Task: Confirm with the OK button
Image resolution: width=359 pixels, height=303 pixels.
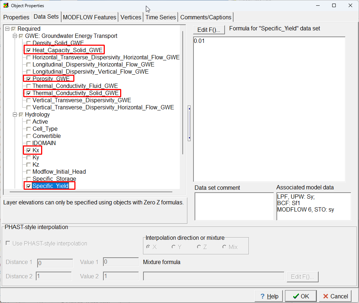Action: (x=301, y=296)
